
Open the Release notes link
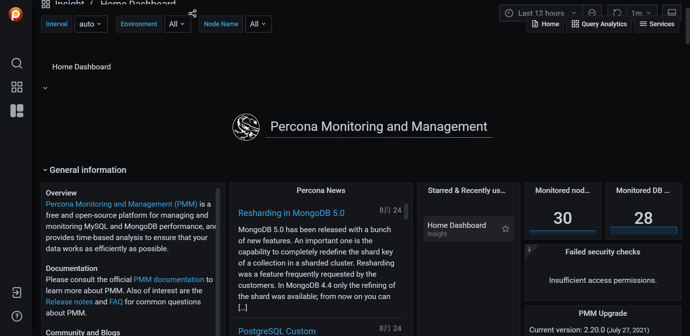(x=69, y=302)
